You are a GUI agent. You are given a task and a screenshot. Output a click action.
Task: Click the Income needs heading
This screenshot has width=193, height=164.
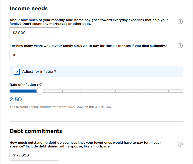click(29, 9)
